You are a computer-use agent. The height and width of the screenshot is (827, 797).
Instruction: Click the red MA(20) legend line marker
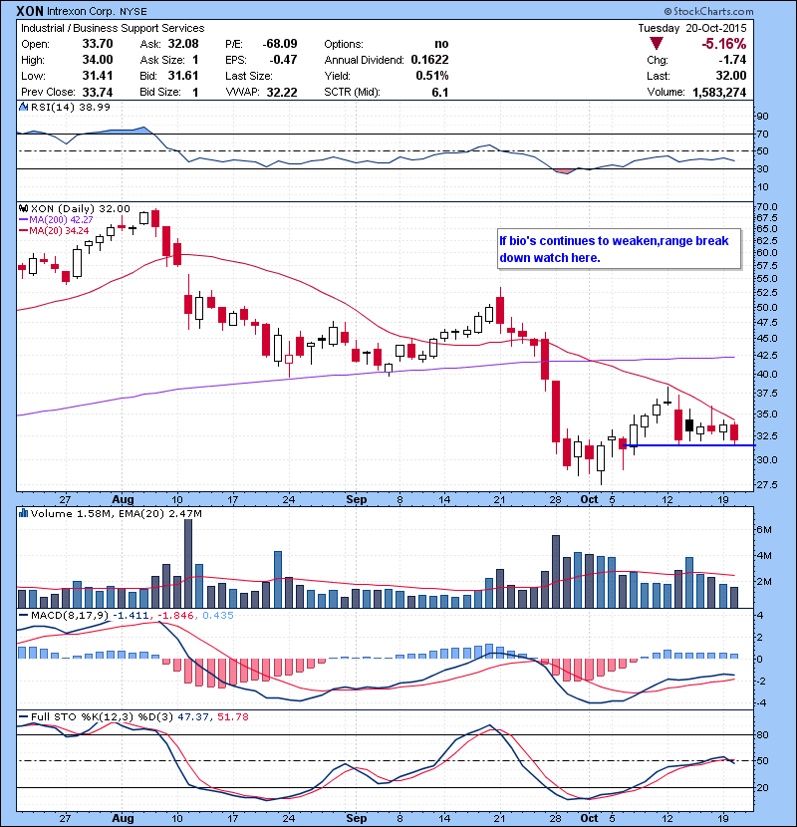pos(23,231)
